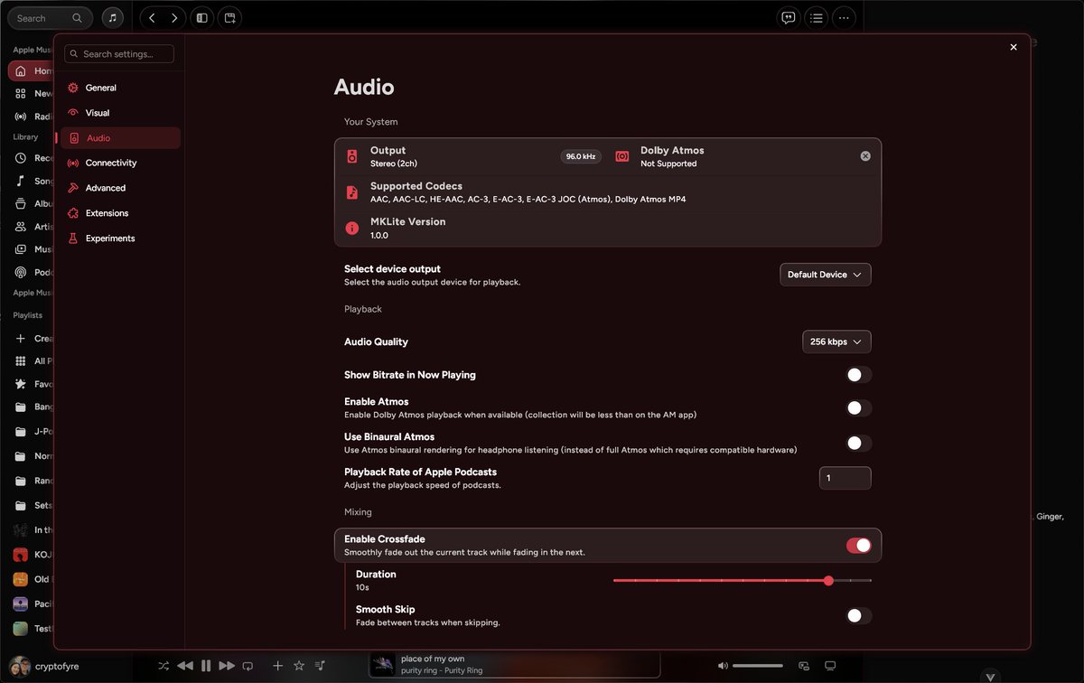Image resolution: width=1084 pixels, height=683 pixels.
Task: Open the lyrics speech-bubble button
Action: [789, 17]
